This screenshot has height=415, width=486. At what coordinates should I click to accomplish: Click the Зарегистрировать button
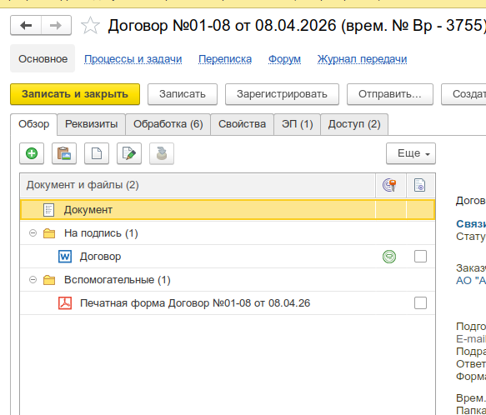click(x=282, y=94)
